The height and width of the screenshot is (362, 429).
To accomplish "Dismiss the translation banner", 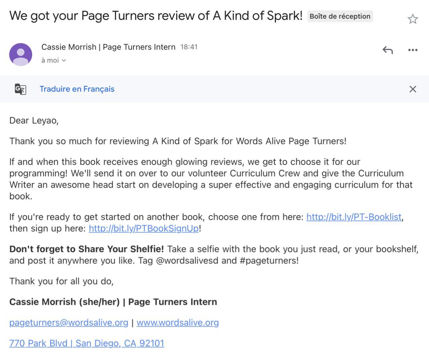I will click(x=413, y=89).
